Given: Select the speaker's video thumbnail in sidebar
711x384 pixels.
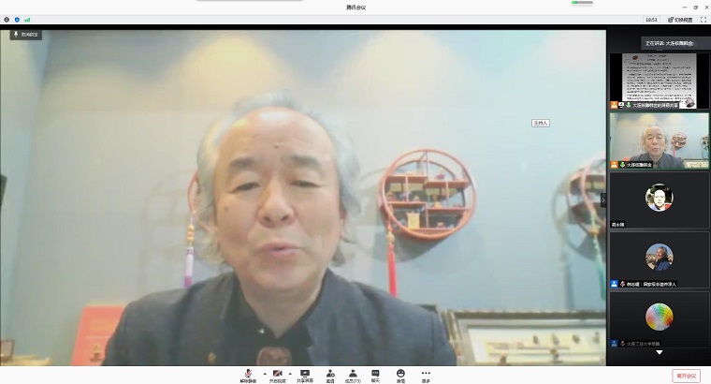Looking at the screenshot, I should pyautogui.click(x=659, y=140).
